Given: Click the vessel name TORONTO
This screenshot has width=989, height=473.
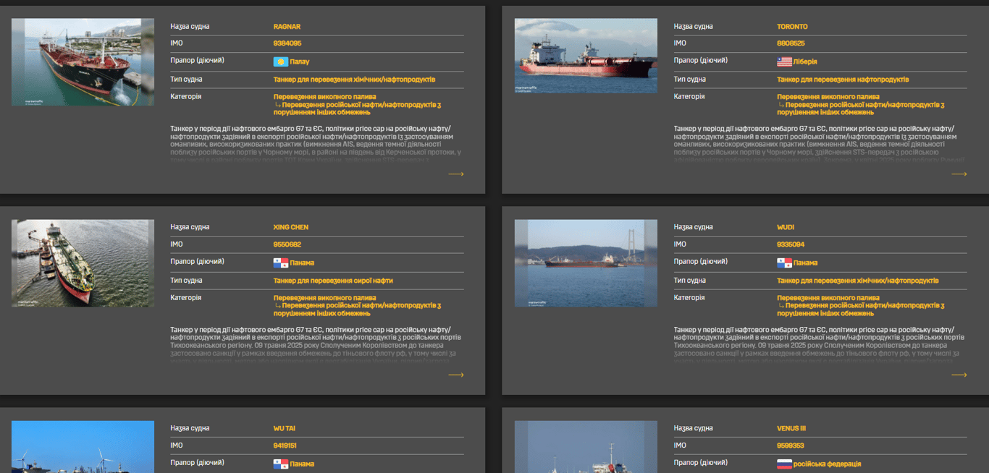Looking at the screenshot, I should [792, 27].
